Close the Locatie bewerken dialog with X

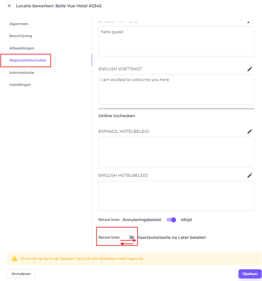pos(9,6)
